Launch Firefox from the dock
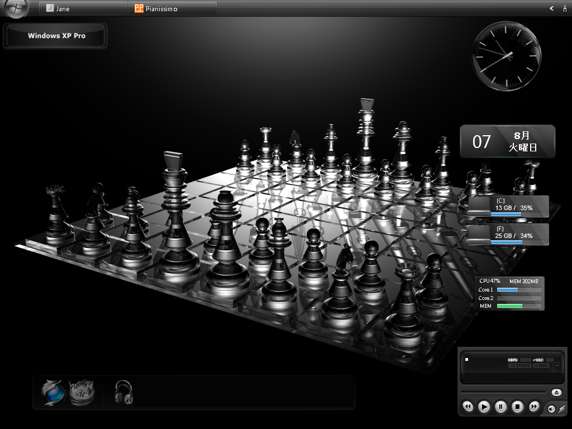This screenshot has width=572, height=429. [x=53, y=392]
